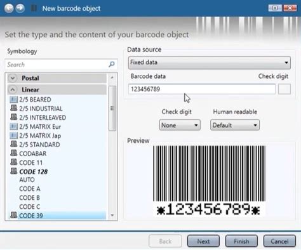Select 2/5 BEARED symbology
The width and height of the screenshot is (301, 250).
[x=35, y=100]
